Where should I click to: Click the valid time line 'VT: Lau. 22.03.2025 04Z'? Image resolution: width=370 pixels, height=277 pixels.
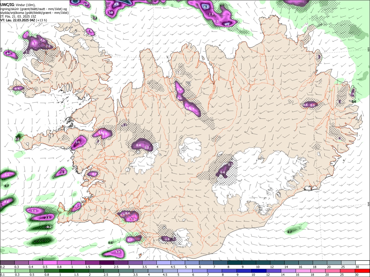(18, 20)
